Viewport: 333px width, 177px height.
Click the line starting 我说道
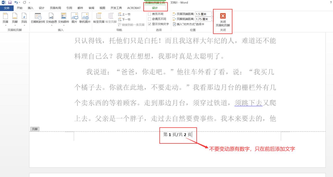180,72
